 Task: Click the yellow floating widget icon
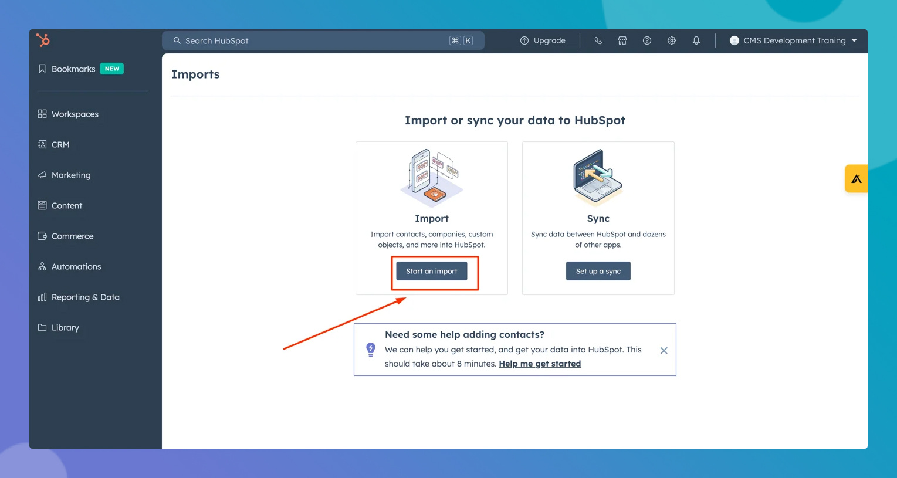856,179
